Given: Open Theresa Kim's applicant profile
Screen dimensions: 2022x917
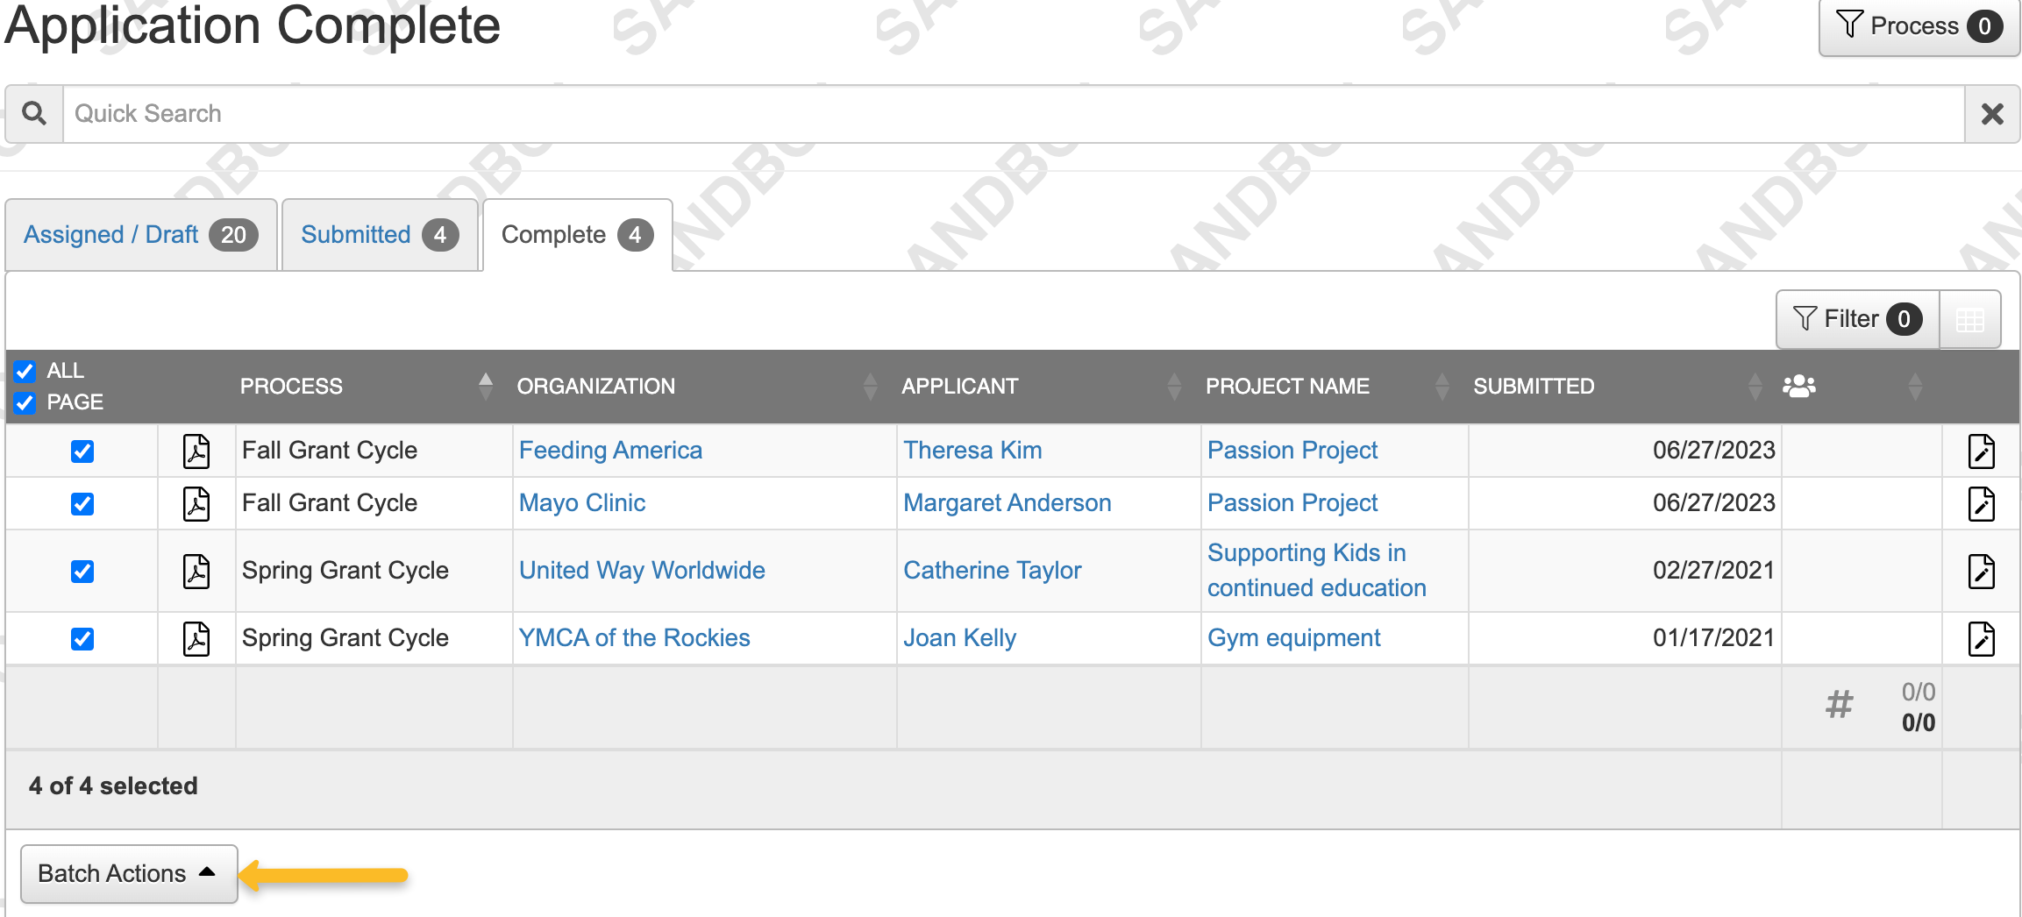Looking at the screenshot, I should [972, 451].
